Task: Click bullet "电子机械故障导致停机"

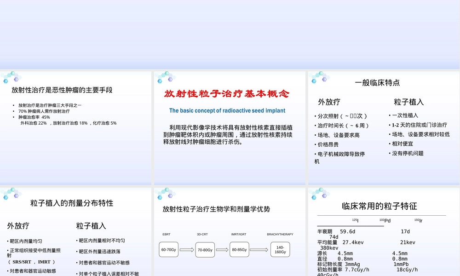Action: click(339, 157)
